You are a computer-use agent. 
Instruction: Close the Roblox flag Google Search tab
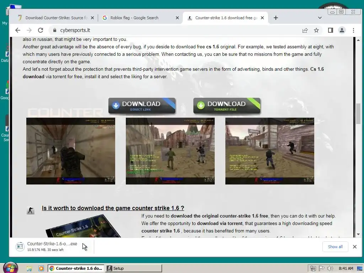pos(177,18)
